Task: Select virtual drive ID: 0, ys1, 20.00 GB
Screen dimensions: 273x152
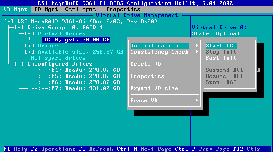Action: pos(75,40)
